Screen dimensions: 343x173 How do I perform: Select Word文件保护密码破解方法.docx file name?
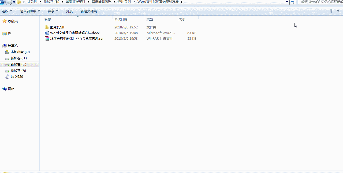75,33
